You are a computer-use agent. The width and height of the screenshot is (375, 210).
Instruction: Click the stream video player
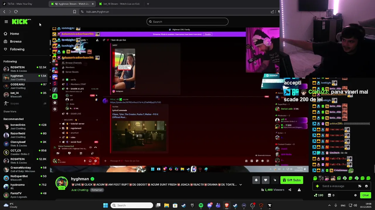[179, 99]
